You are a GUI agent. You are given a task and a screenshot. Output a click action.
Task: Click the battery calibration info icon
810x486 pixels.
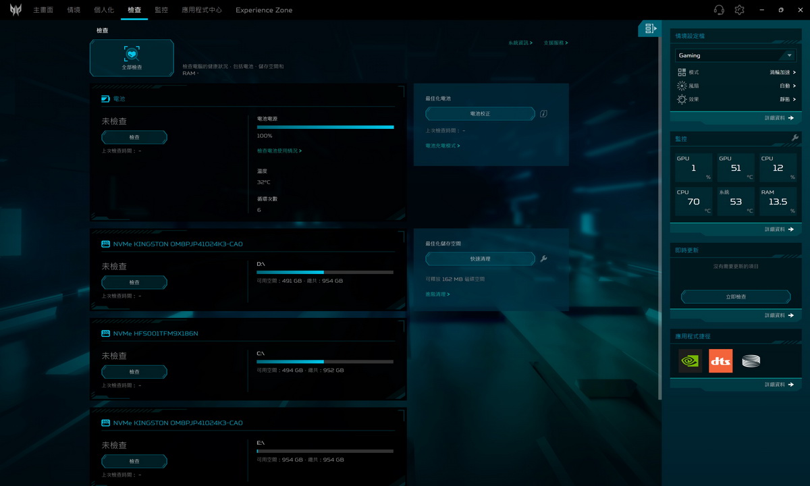pyautogui.click(x=543, y=113)
